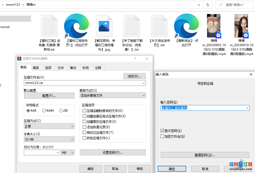Viewport: 255px width, 173px height.
Task: Open the 【解压密码】jpg image file
Action: (104, 26)
